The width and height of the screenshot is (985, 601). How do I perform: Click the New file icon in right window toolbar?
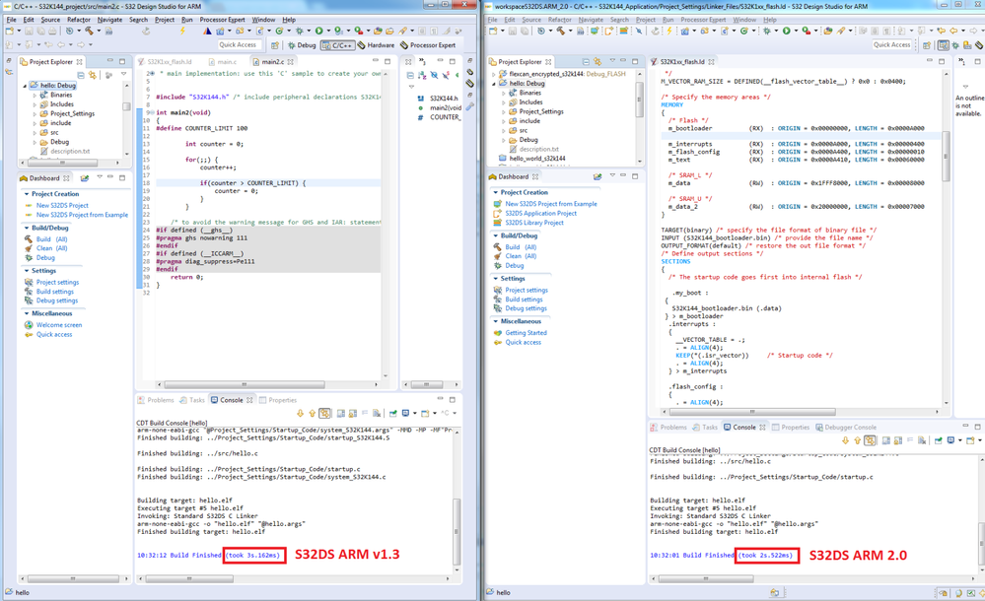click(x=493, y=31)
